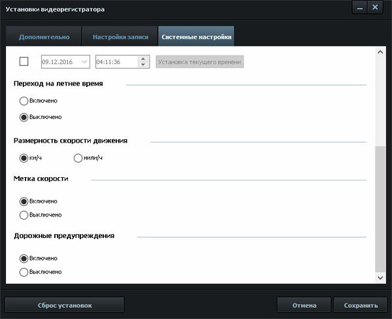Turn off road warnings with Выключено
This screenshot has width=392, height=319.
[24, 271]
